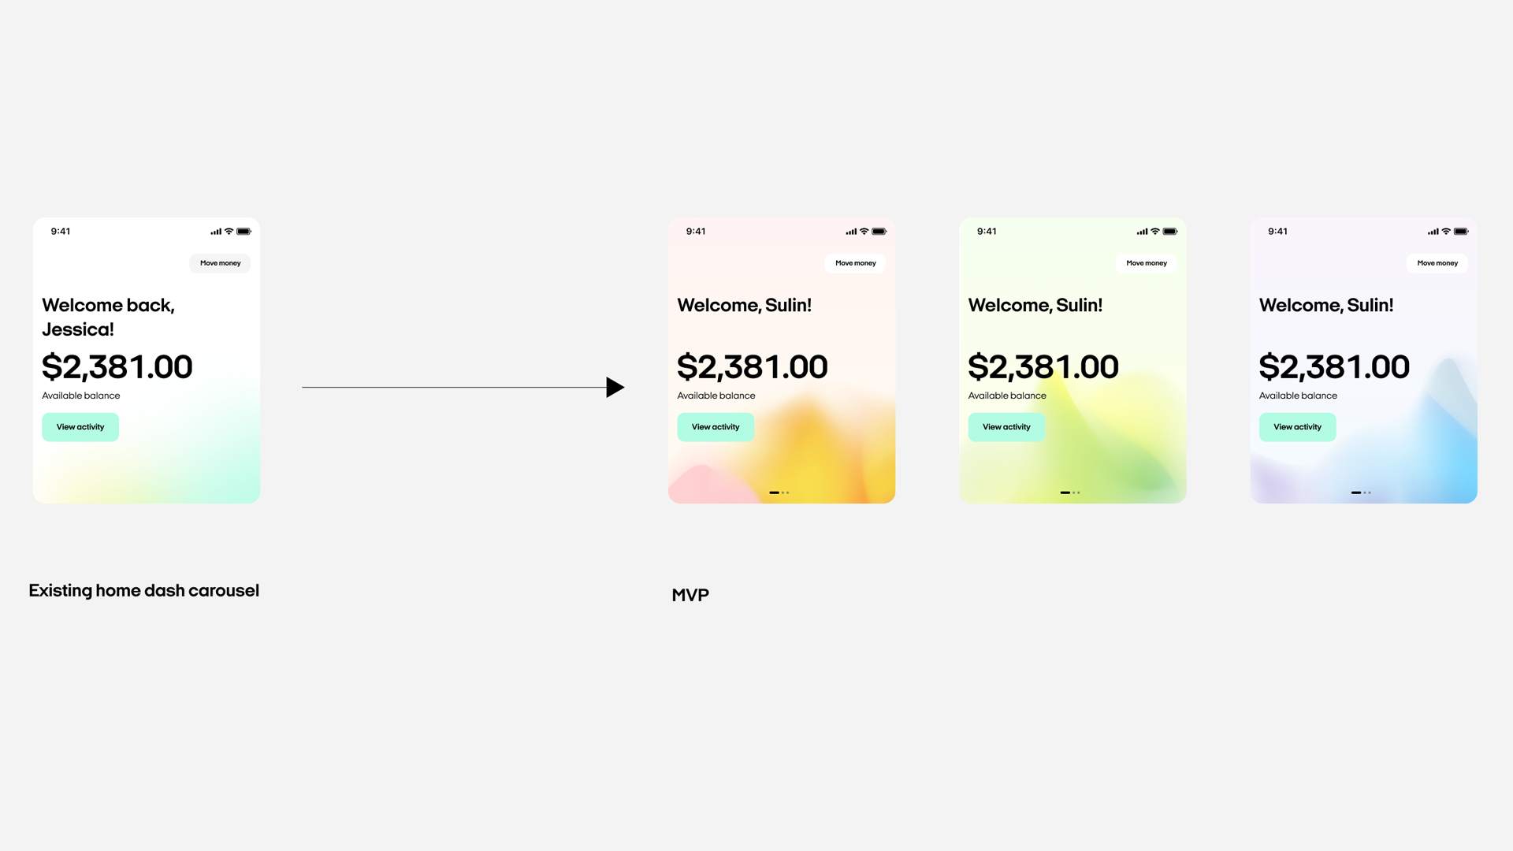Click Move money on the existing home dash
Viewport: 1513px width, 851px height.
coord(221,263)
